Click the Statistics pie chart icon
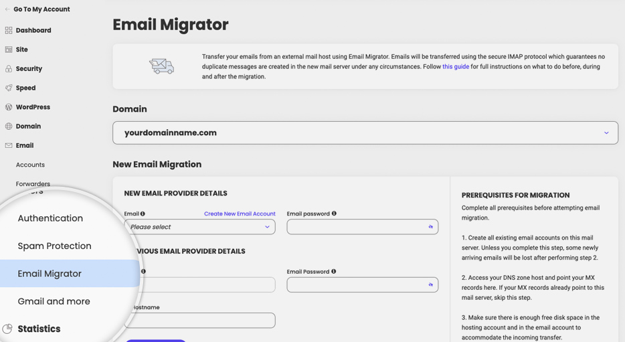This screenshot has height=342, width=625. coord(7,329)
